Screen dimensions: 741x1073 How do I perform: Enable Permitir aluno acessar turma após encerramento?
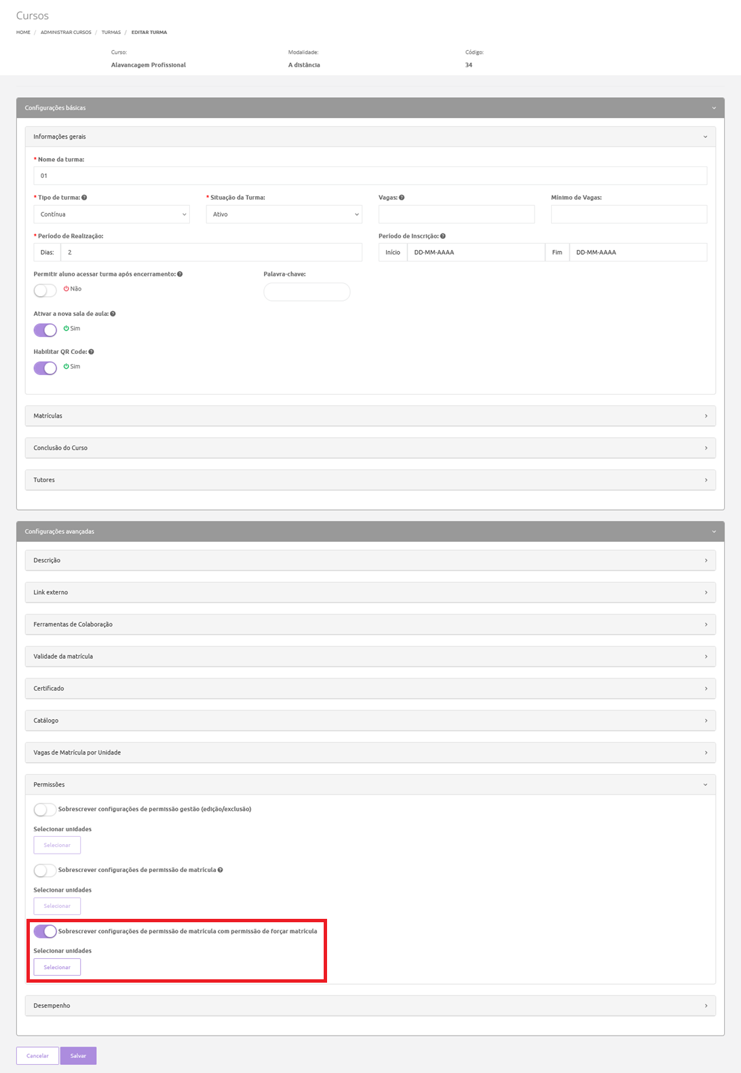coord(45,291)
